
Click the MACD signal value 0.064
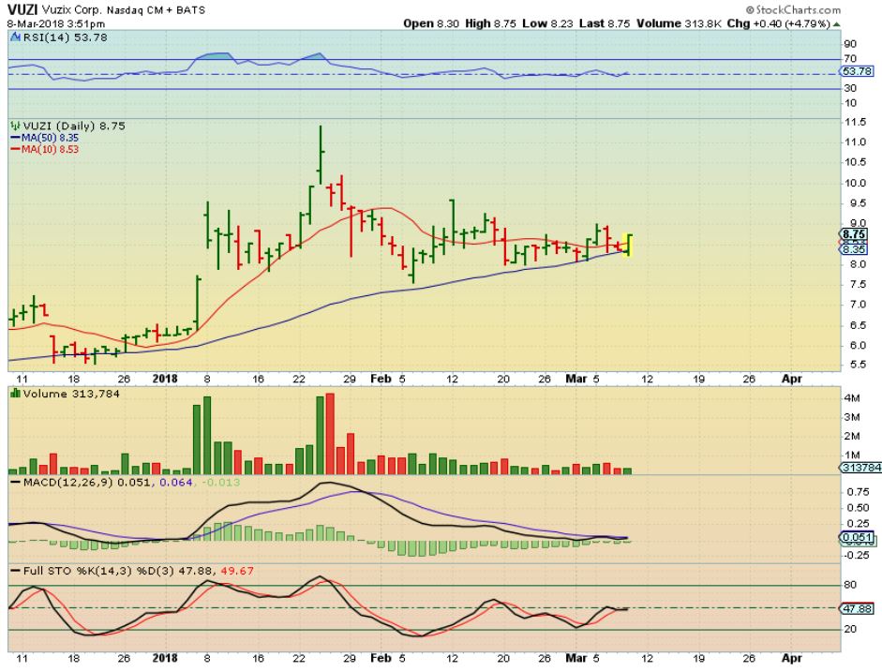(x=175, y=482)
